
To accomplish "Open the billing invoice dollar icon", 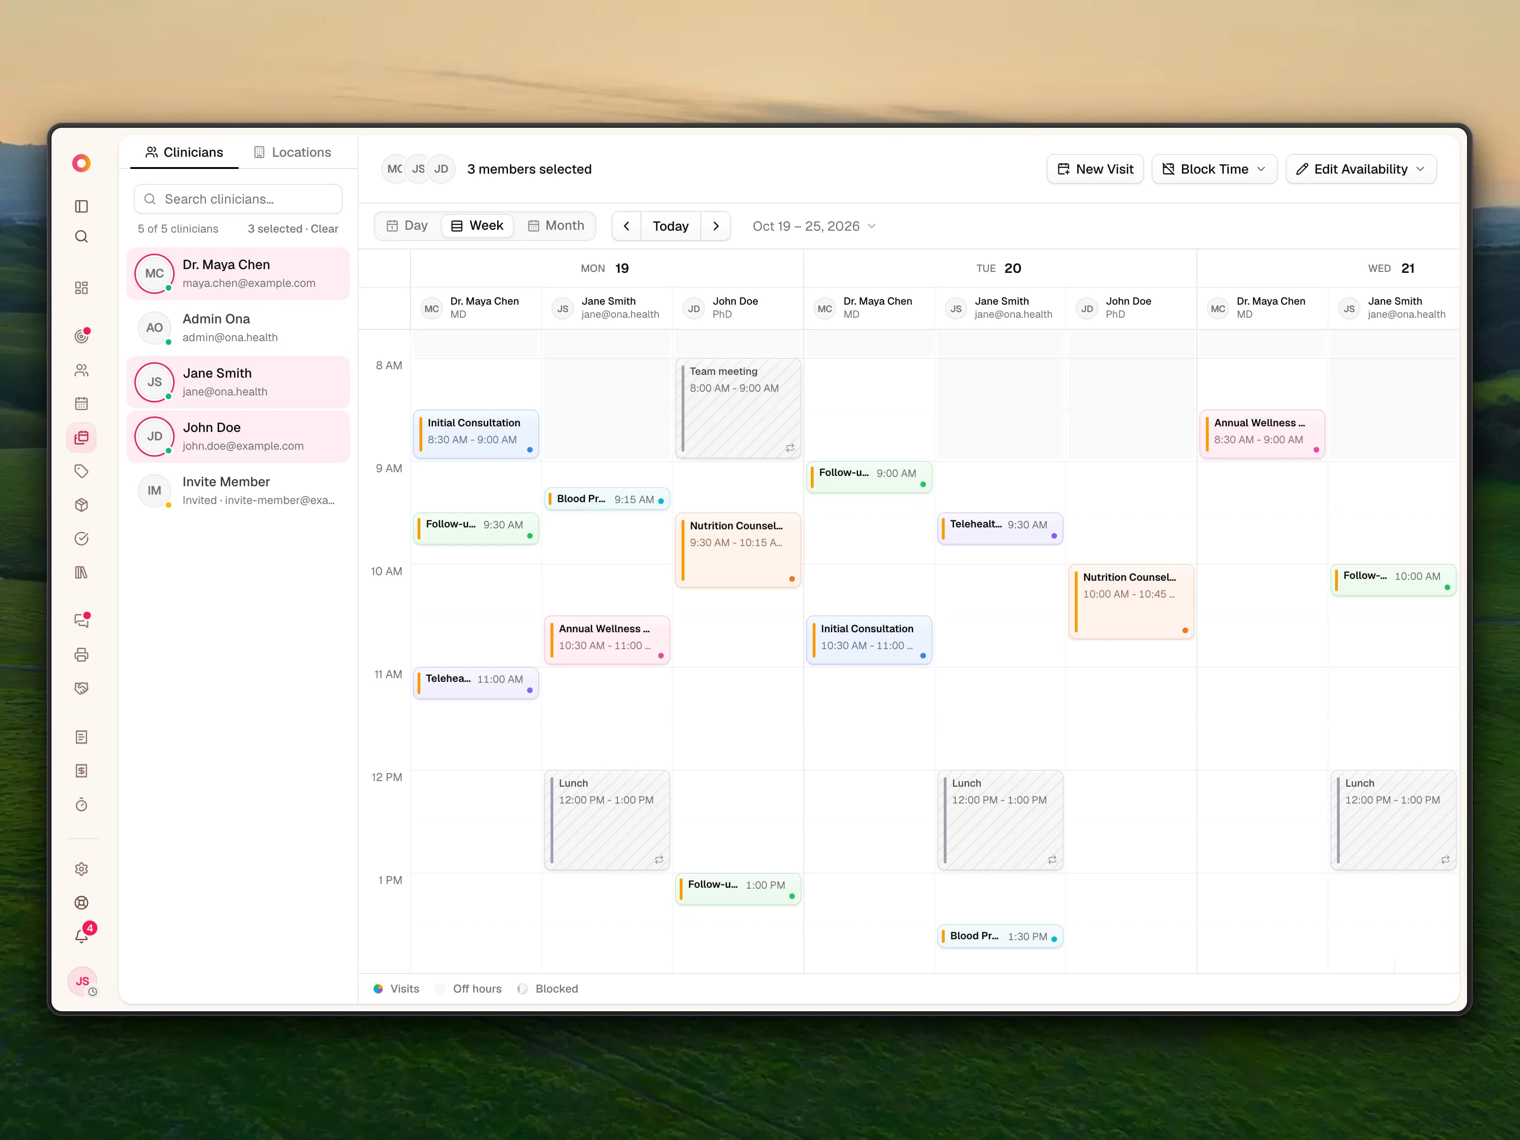I will (81, 771).
